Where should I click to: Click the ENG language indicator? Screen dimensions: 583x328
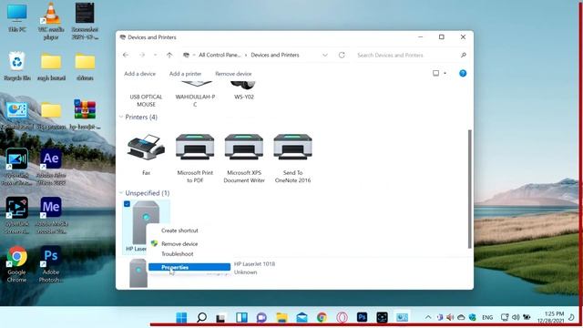[487, 317]
